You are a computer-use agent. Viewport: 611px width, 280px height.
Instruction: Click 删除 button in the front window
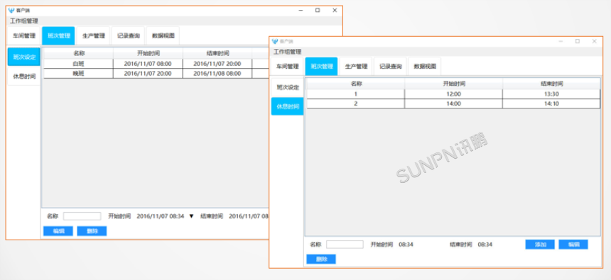[321, 259]
